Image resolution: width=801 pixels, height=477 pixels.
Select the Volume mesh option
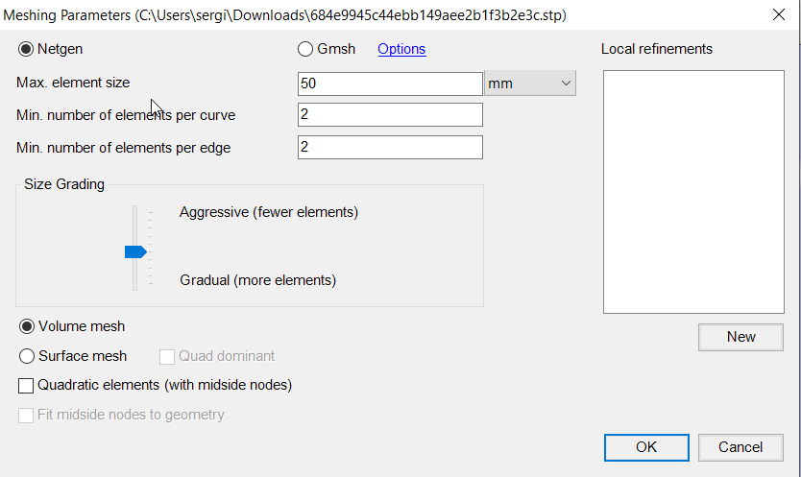coord(27,326)
